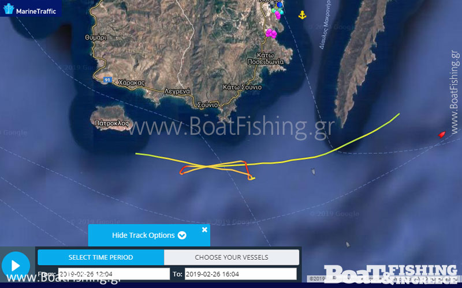
Task: Select the red vessel marker
Action: click(x=441, y=135)
